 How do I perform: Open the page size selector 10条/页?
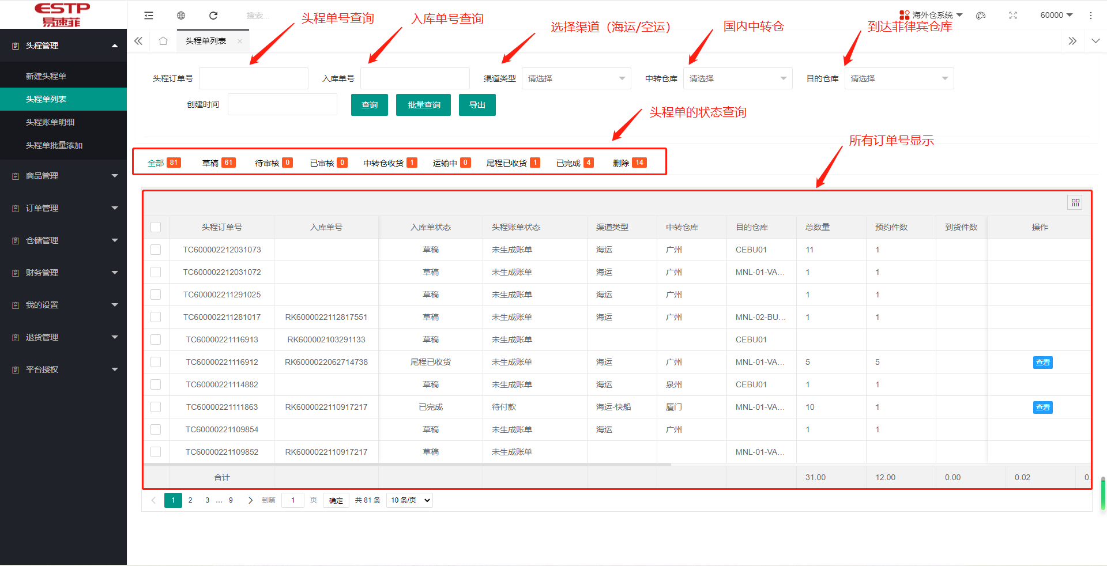pos(409,500)
